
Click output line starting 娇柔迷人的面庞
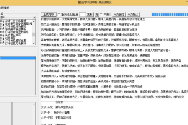pos(91,24)
